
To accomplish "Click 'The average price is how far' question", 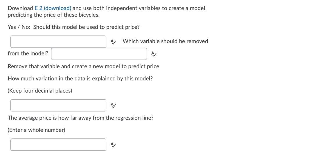I will [80, 118].
